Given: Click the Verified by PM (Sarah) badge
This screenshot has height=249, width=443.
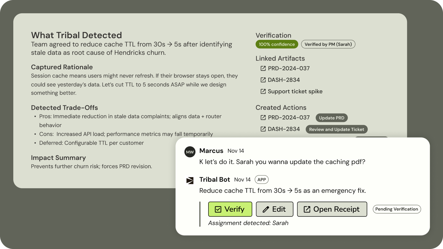Looking at the screenshot, I should tap(328, 44).
